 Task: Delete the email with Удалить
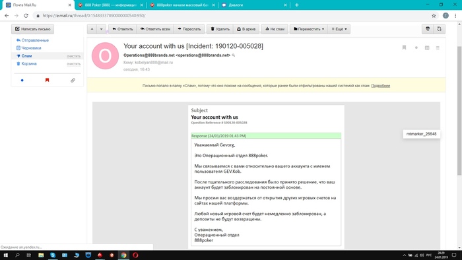click(x=220, y=29)
